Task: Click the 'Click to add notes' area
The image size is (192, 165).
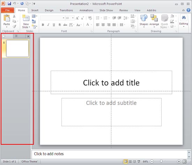Action: [109, 154]
